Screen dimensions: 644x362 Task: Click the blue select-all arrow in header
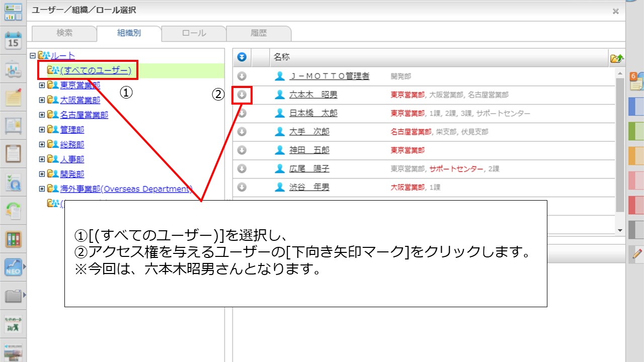tap(242, 57)
